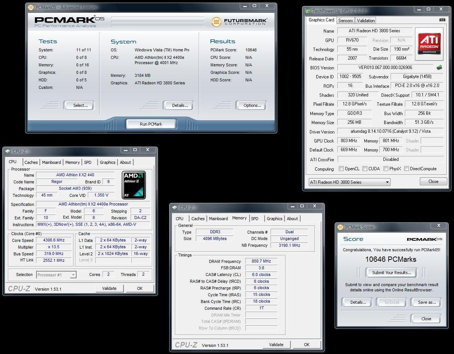Open the About tab in CPU-Z CPU window
Viewport: 454px width, 354px height.
point(125,162)
